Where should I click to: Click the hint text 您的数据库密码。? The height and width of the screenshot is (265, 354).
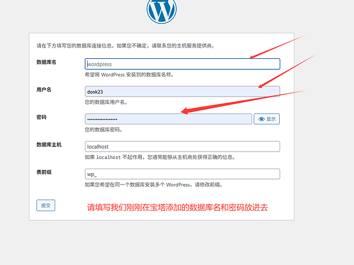coord(103,130)
